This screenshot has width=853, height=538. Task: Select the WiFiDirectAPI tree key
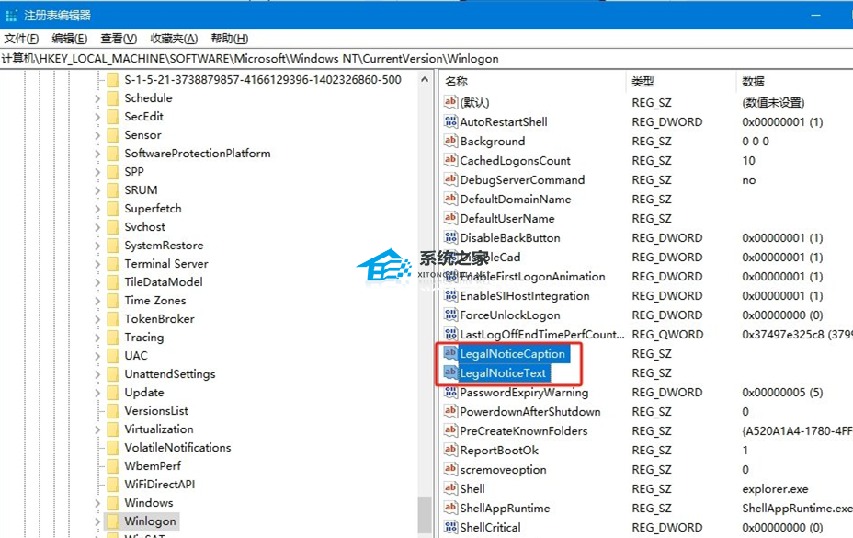pyautogui.click(x=159, y=485)
